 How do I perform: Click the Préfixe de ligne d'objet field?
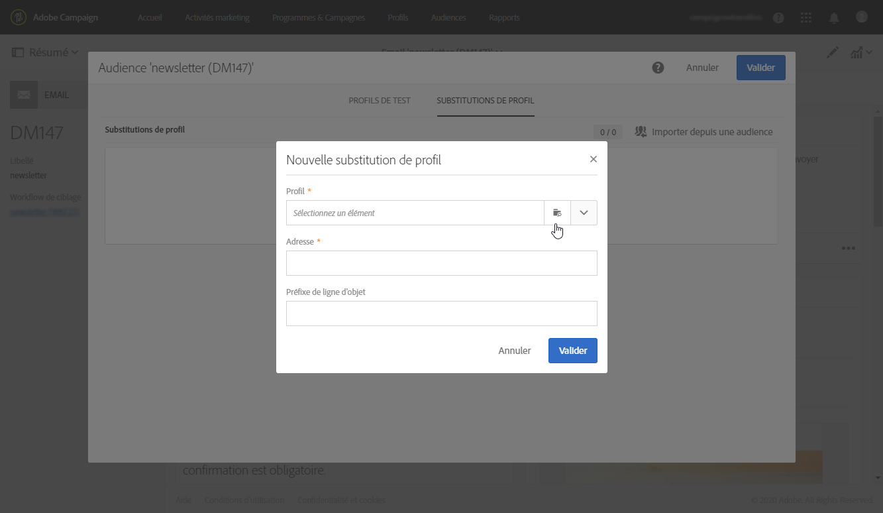pos(442,313)
